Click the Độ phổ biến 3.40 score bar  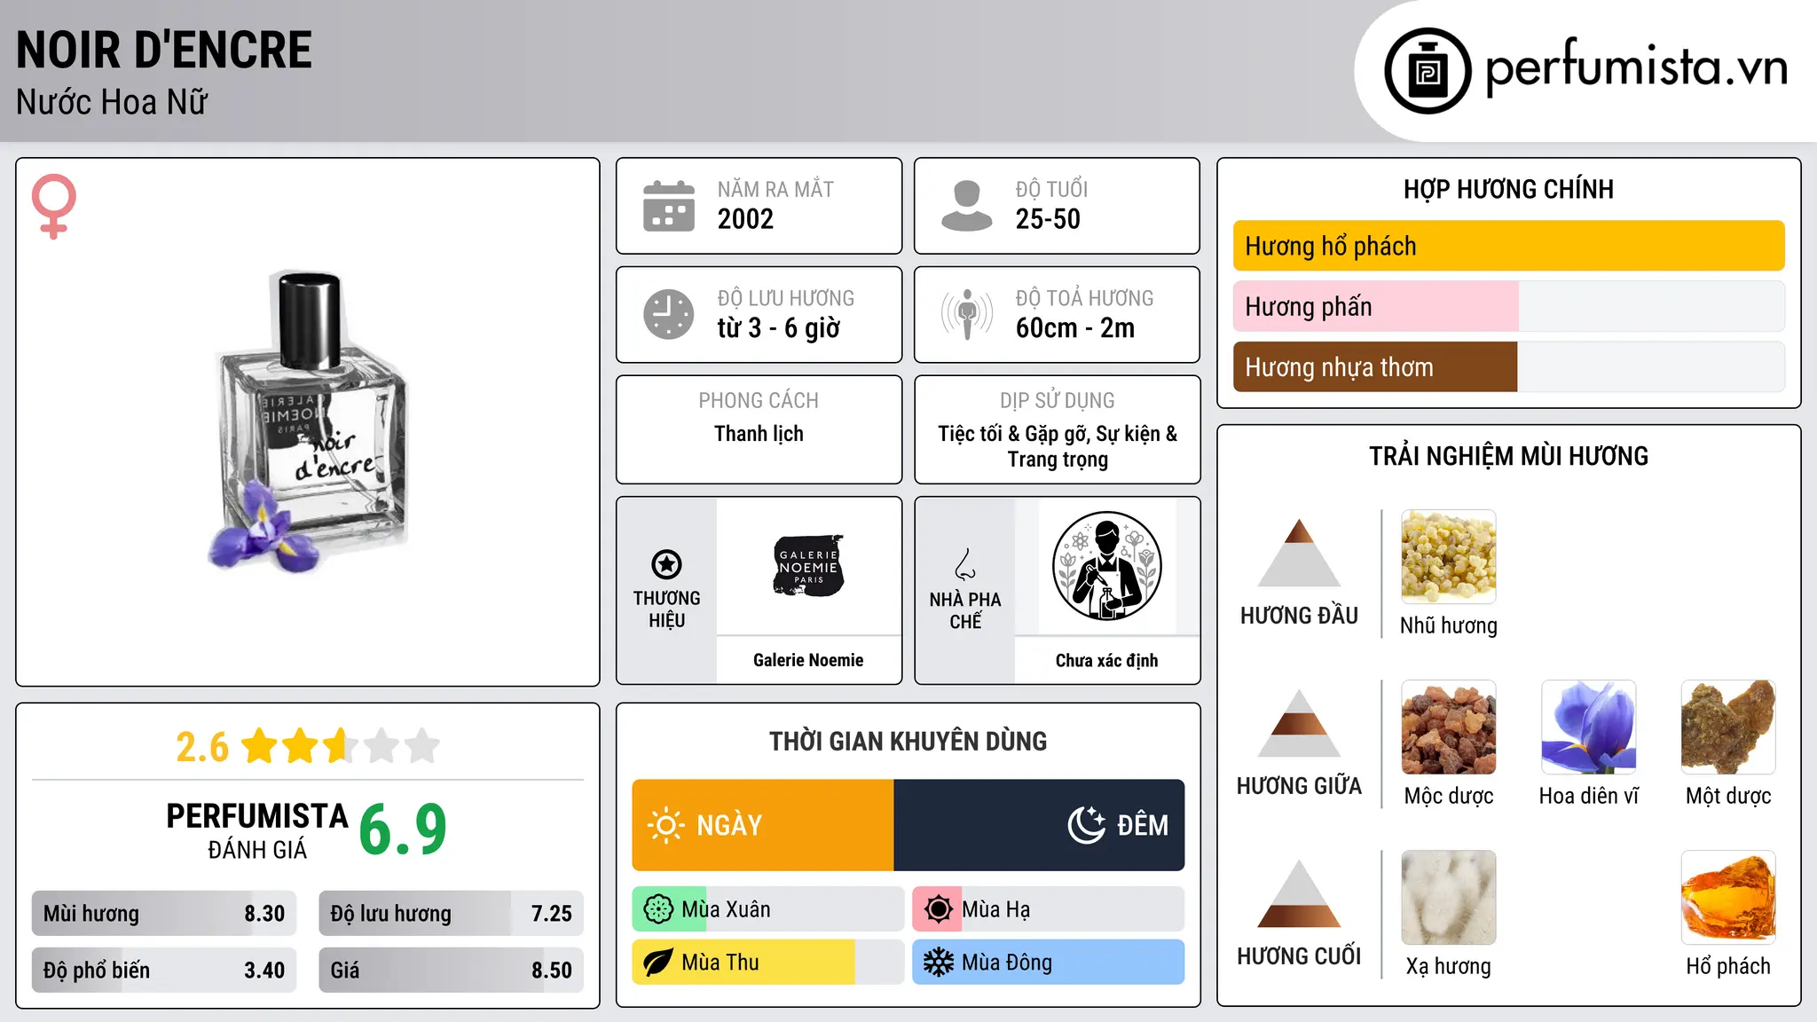click(x=164, y=970)
